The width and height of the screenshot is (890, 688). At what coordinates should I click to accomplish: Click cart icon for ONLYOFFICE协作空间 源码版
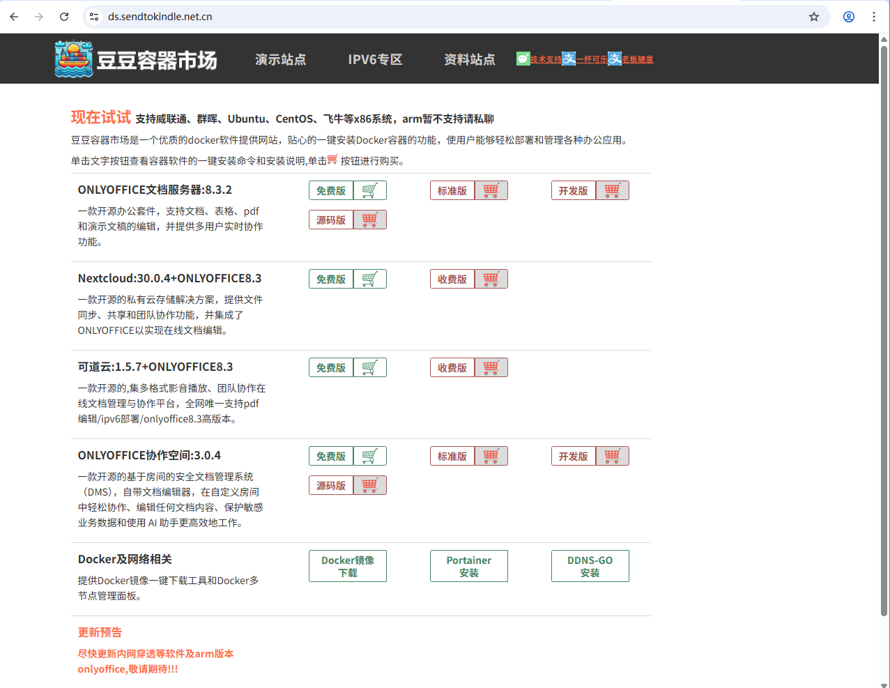coord(370,485)
